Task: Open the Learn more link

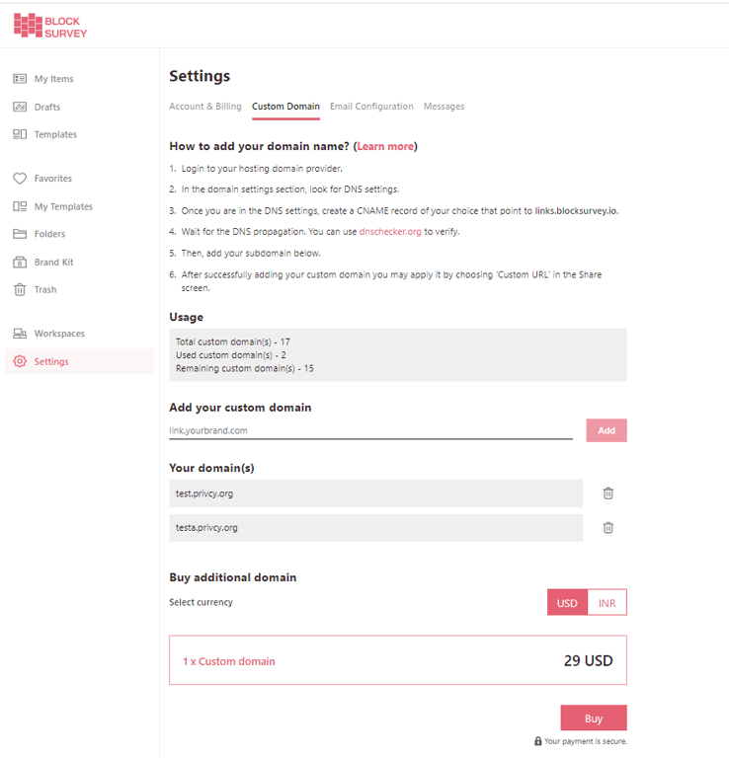Action: click(x=385, y=147)
